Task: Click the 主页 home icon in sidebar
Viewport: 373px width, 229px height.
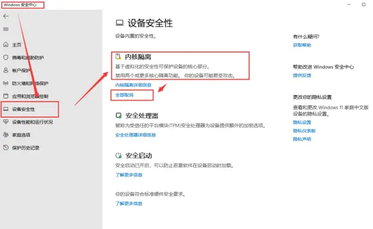Action: click(x=6, y=44)
